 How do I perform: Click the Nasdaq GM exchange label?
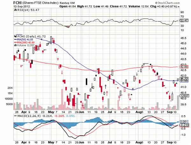coord(67,3)
